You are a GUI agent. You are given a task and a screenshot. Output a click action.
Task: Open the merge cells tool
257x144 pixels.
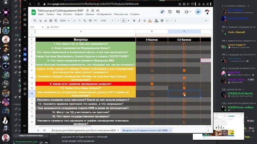point(167,20)
